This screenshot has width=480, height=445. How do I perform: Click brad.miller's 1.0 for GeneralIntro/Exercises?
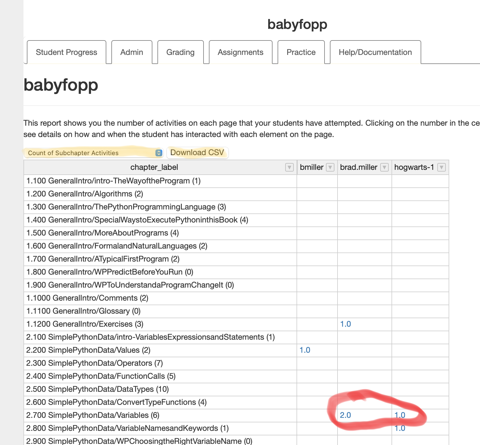[345, 324]
